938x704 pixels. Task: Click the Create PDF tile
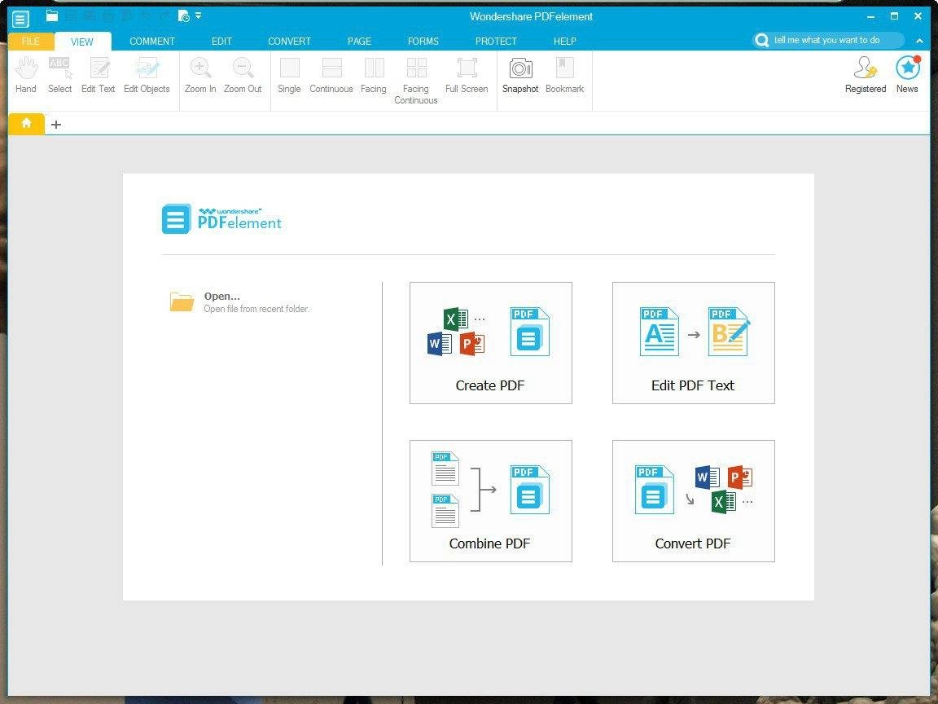490,343
